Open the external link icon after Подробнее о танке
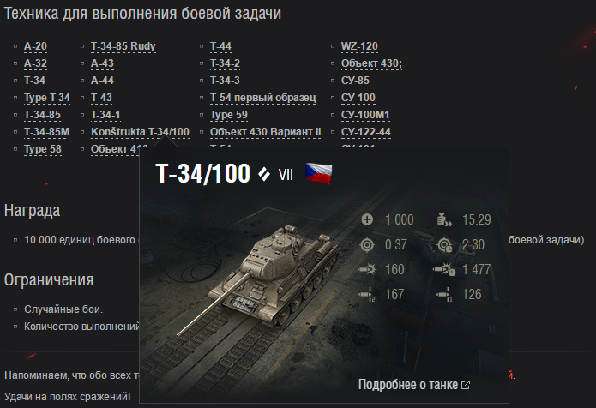596x408 pixels. [x=466, y=385]
